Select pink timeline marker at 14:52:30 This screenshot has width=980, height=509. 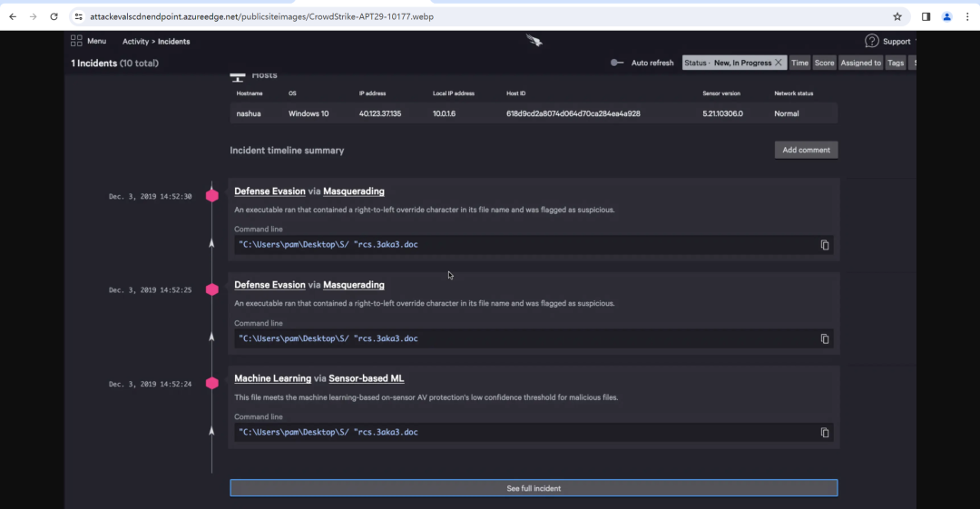click(x=212, y=196)
